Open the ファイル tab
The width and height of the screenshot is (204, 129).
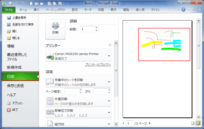(8, 10)
